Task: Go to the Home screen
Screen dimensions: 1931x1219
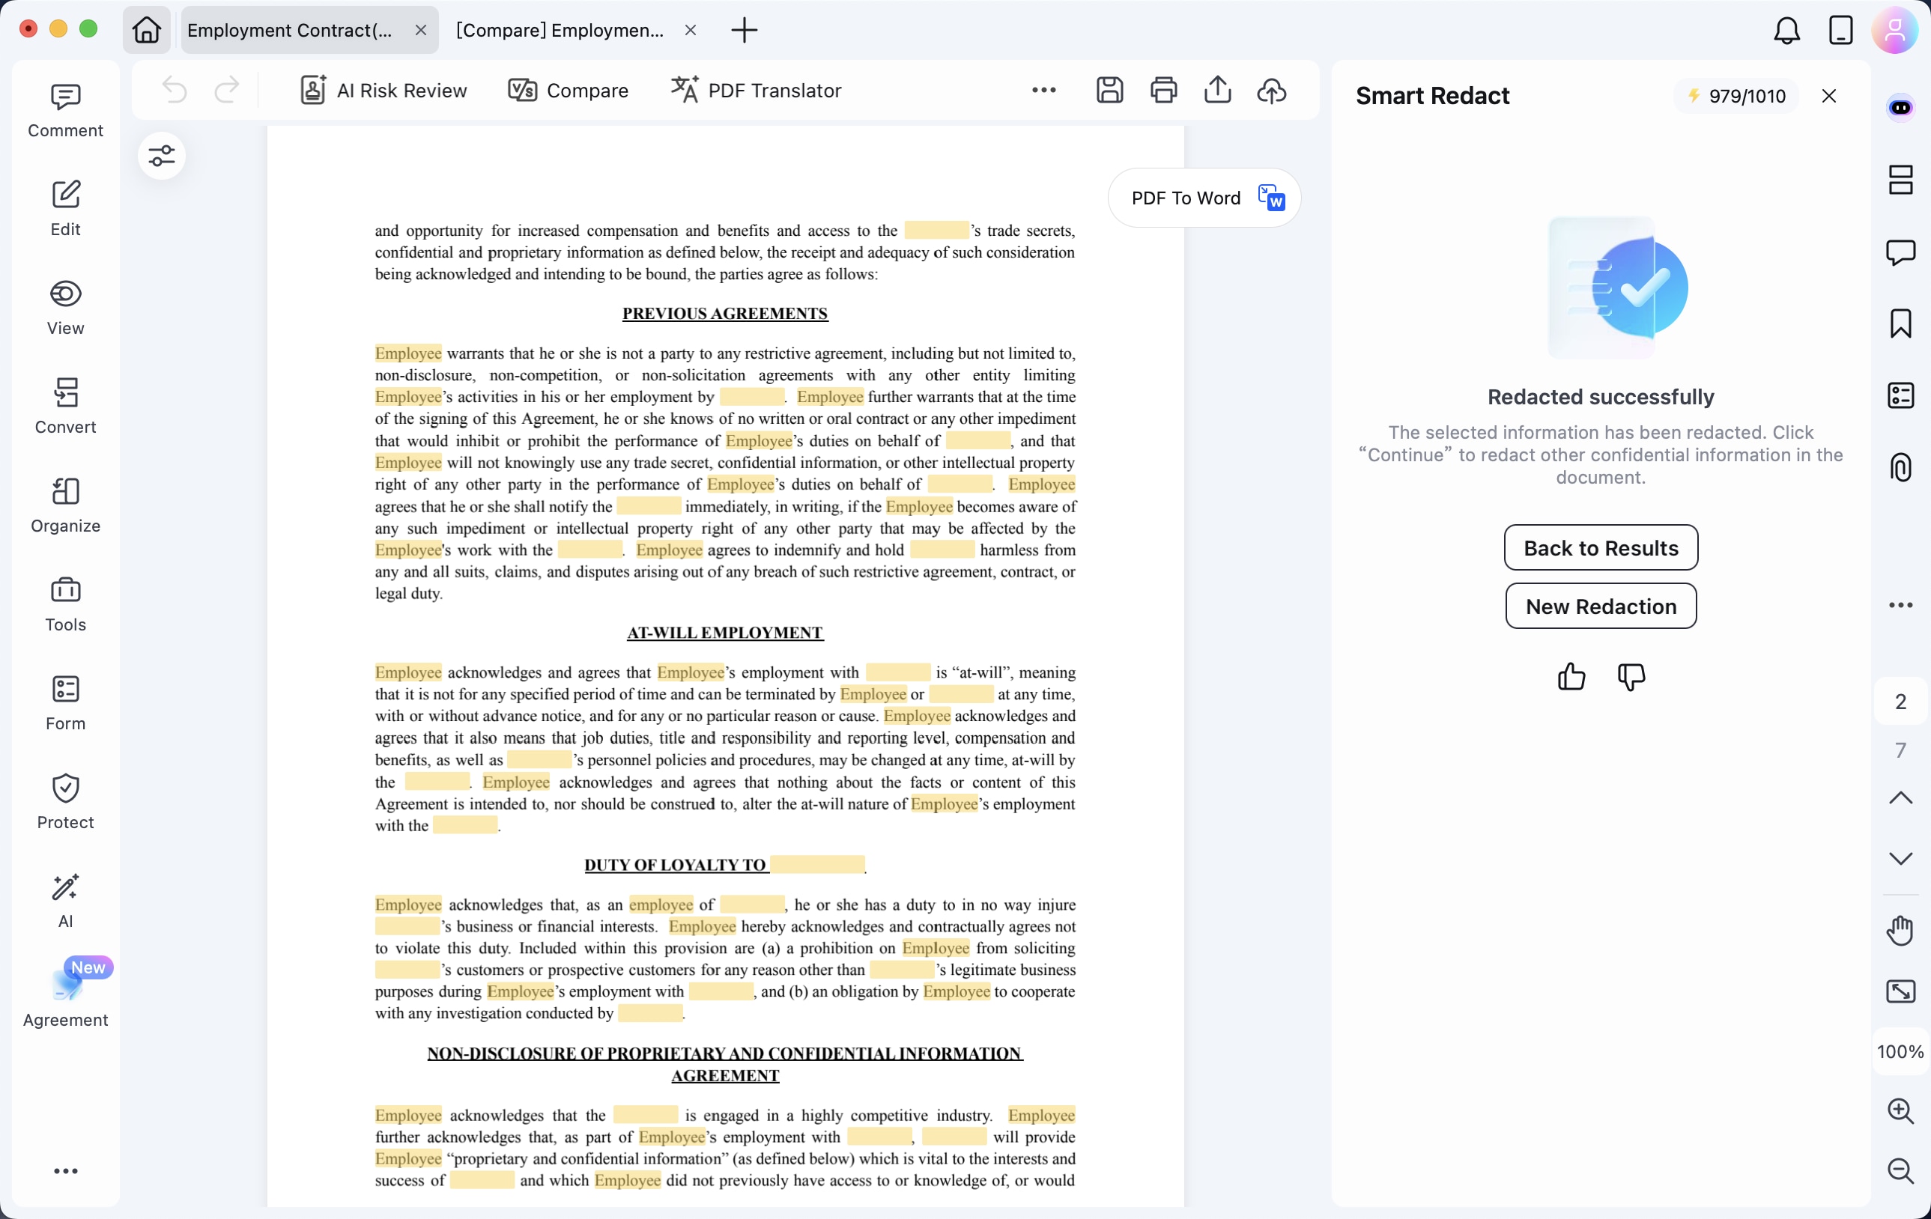Action: click(147, 31)
